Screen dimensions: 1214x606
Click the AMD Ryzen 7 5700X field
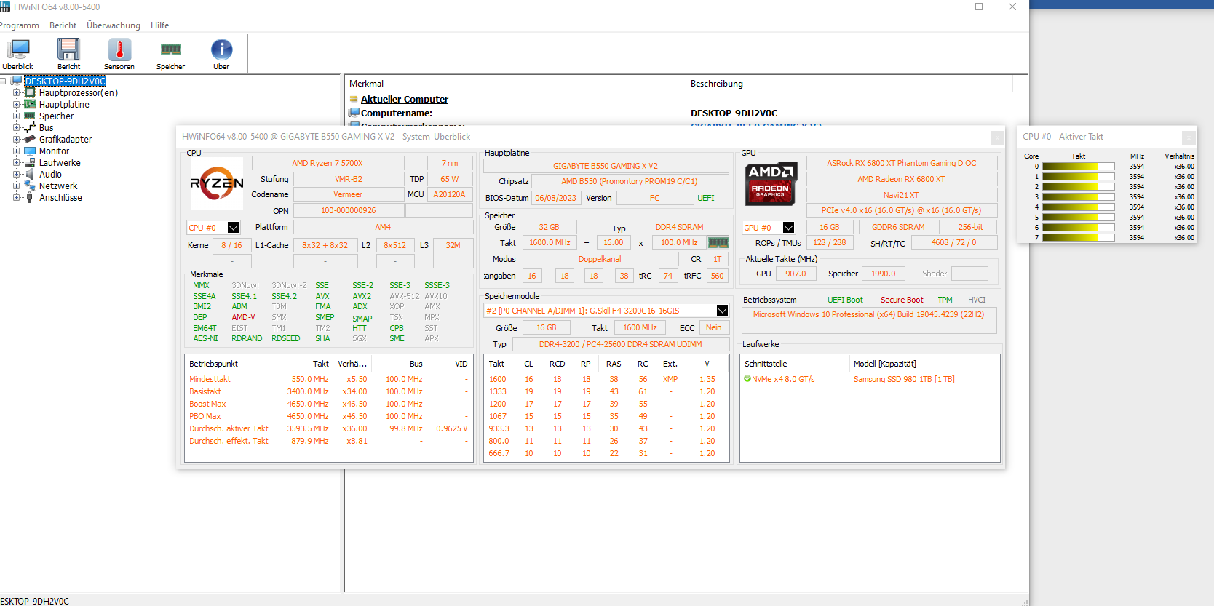(328, 164)
